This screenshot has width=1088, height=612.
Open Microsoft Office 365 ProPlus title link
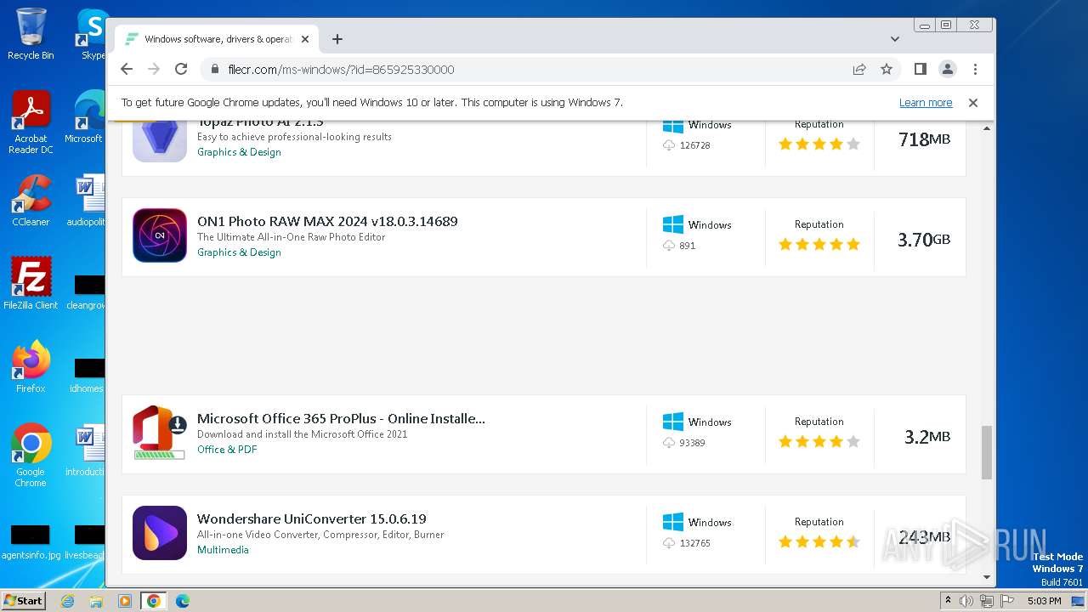pos(341,418)
